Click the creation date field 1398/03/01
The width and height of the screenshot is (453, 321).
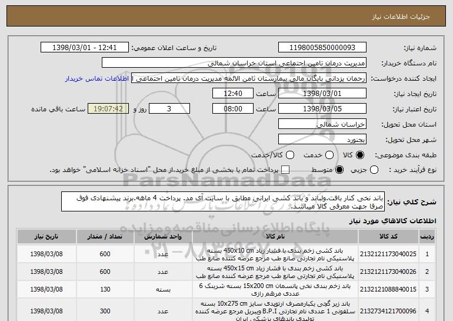pyautogui.click(x=322, y=94)
